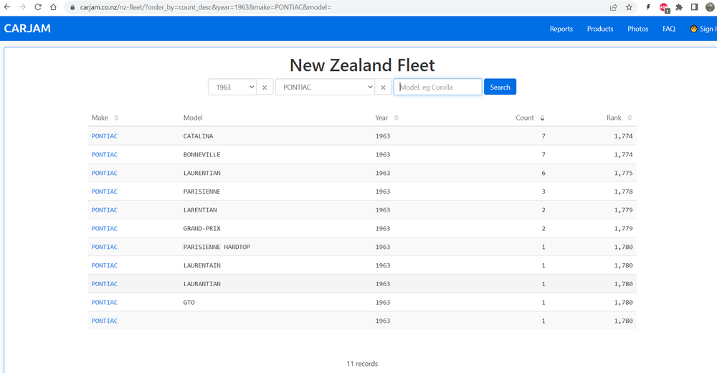This screenshot has width=717, height=373.
Task: Click the count 3 cell
Action: (x=543, y=192)
